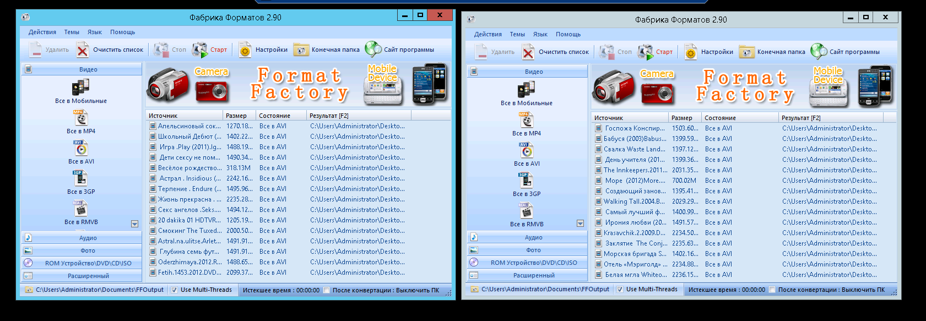Select Все в Мобильные icon, right window
The image size is (926, 321).
point(526,89)
